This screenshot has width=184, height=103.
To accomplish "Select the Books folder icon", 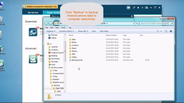I will click(70, 42).
